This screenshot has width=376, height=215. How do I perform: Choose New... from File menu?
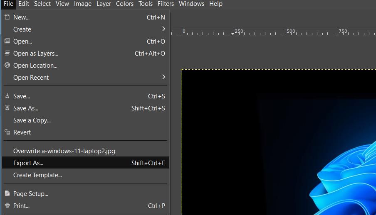click(85, 17)
